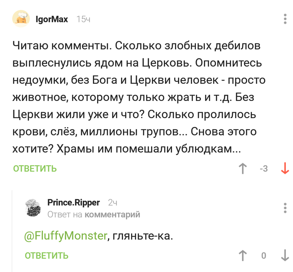Screen dimensions: 293x272
Task: Upvote Prince.Ripper's reply
Action: click(x=242, y=256)
